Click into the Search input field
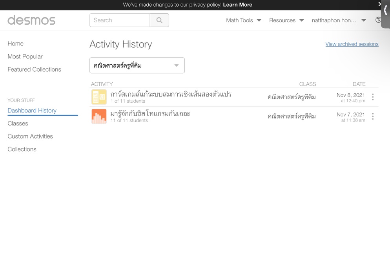Screen dimensions: 390x265 pos(120,20)
